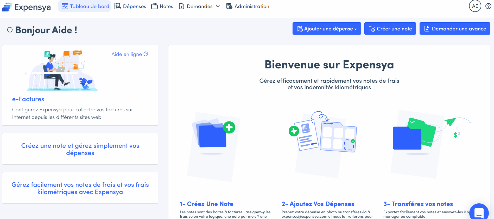The image size is (494, 219).
Task: Open the Ajouter une dépense dropdown
Action: coord(327,29)
